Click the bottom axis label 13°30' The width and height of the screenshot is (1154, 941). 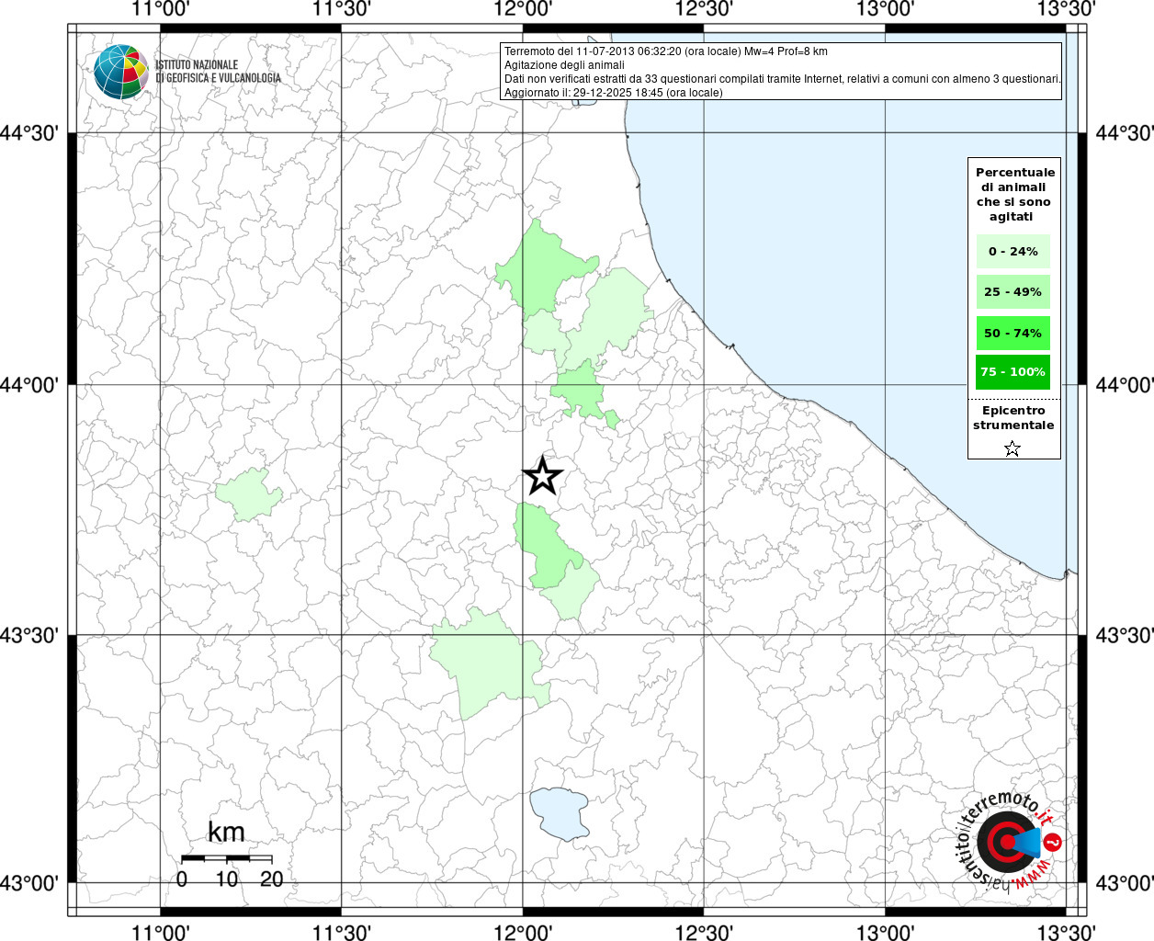[1066, 933]
